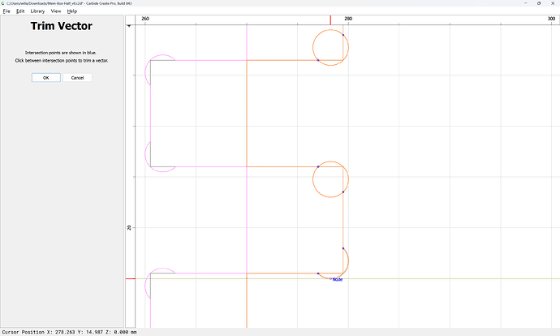Image resolution: width=560 pixels, height=336 pixels.
Task: Open the File menu
Action: [6, 11]
